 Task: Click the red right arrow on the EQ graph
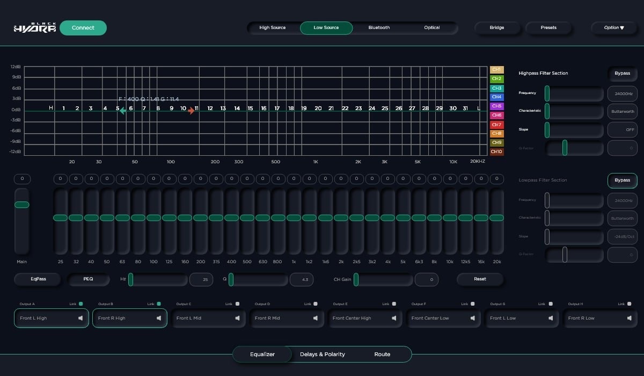(x=191, y=111)
